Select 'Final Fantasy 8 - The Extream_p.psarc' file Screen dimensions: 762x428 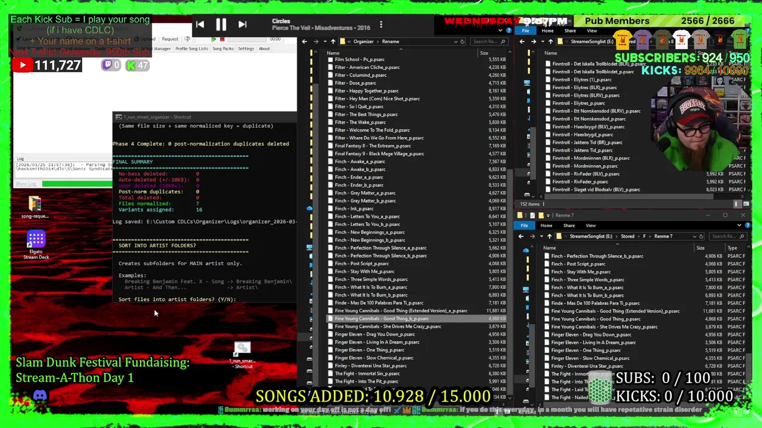(373, 146)
